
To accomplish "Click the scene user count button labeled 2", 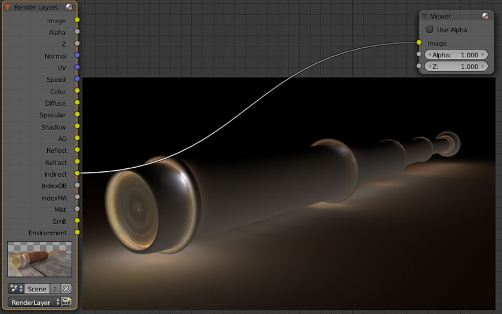I will tap(55, 288).
